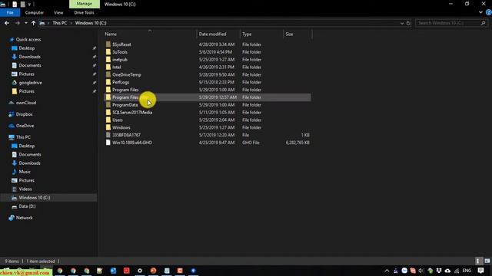
Task: Open the Action Center notifications icon
Action: pos(480,271)
